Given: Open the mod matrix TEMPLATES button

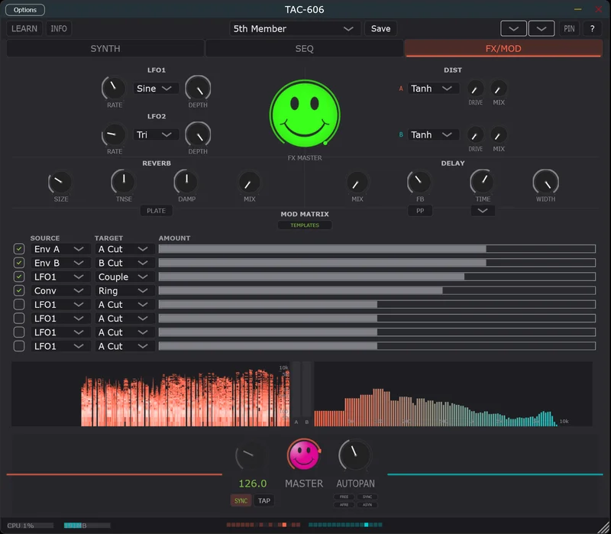Looking at the screenshot, I should pos(305,225).
